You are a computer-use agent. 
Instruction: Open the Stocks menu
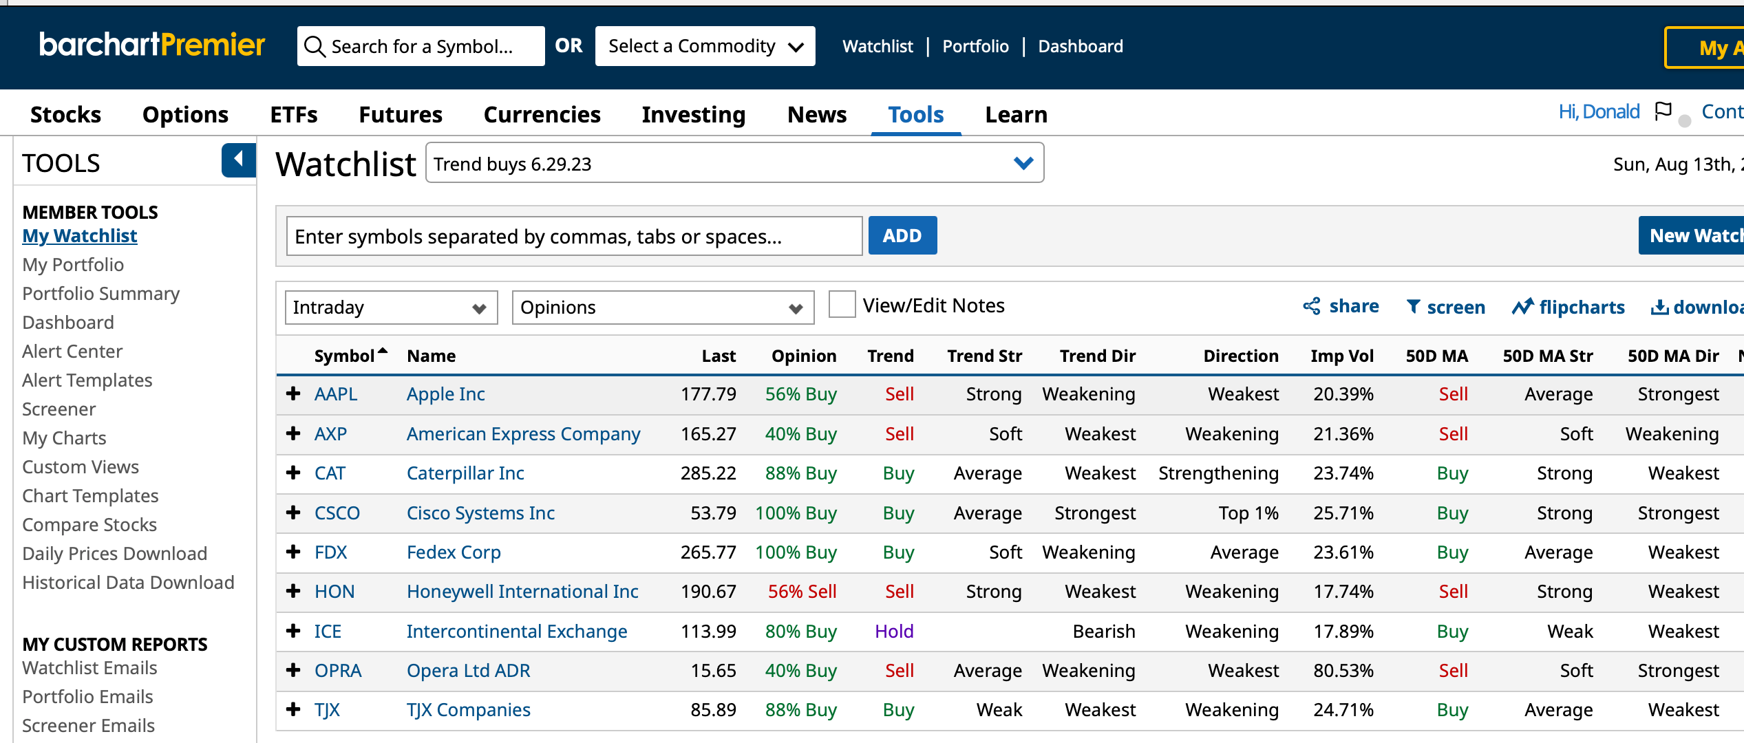[65, 114]
